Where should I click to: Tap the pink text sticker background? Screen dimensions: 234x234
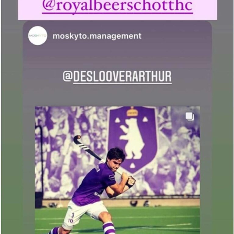click(x=117, y=10)
